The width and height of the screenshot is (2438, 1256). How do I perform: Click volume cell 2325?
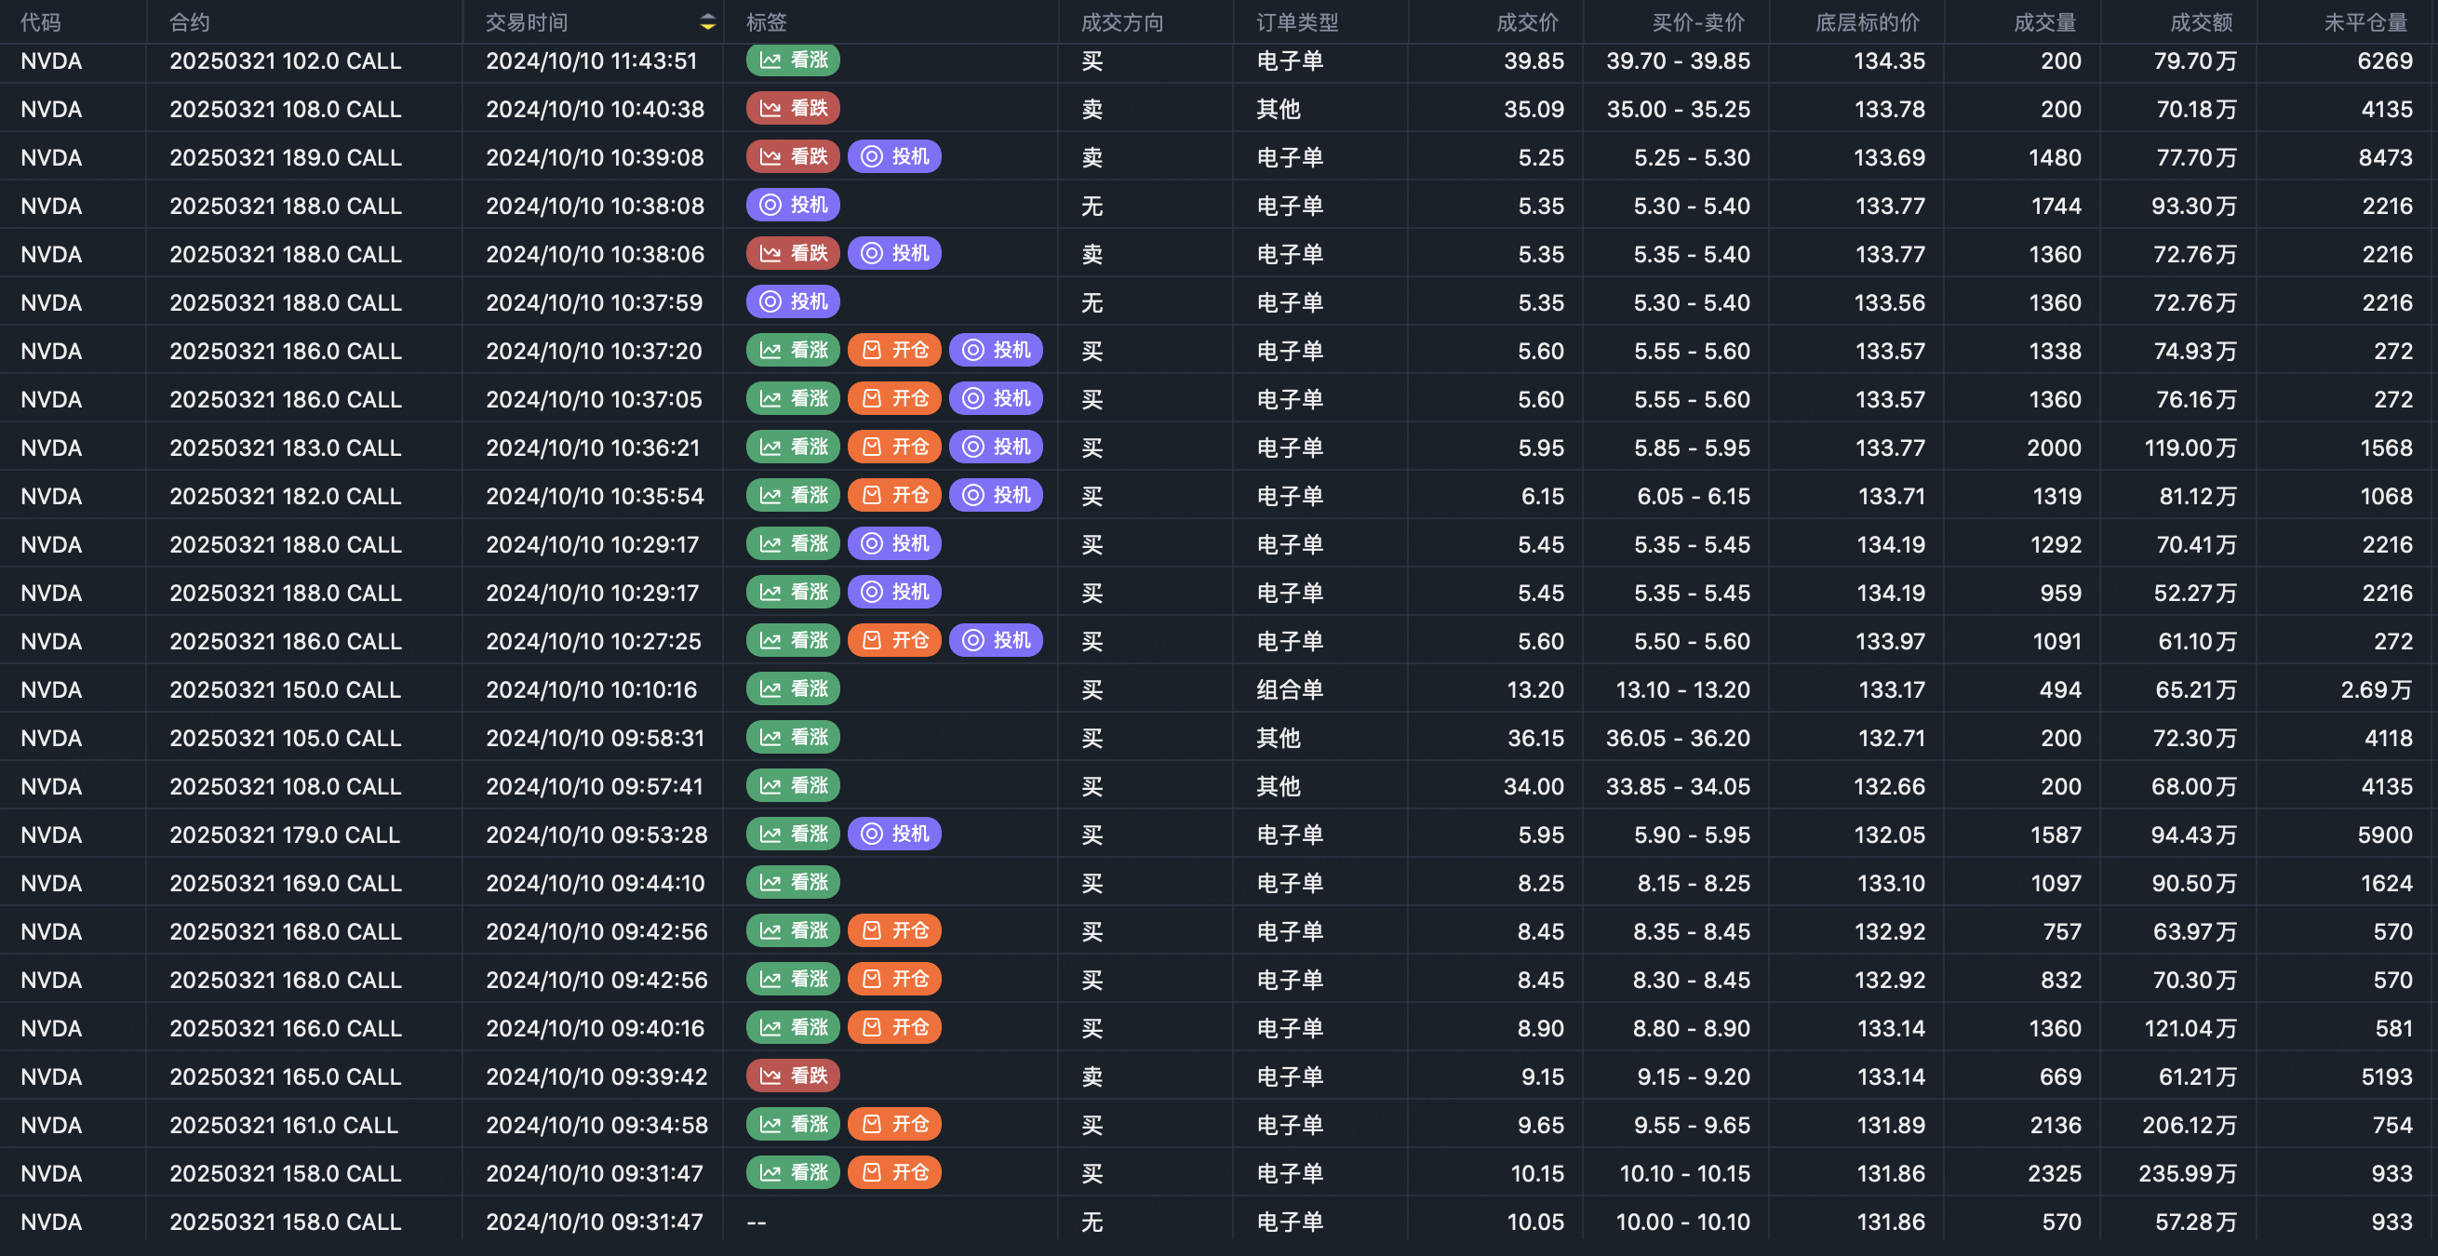pos(2055,1172)
